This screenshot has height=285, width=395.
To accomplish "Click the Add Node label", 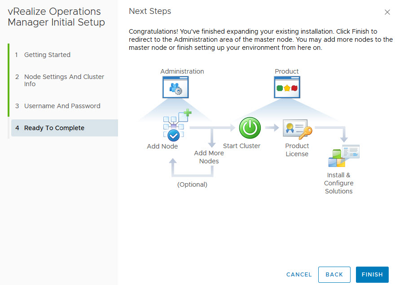I will (162, 146).
